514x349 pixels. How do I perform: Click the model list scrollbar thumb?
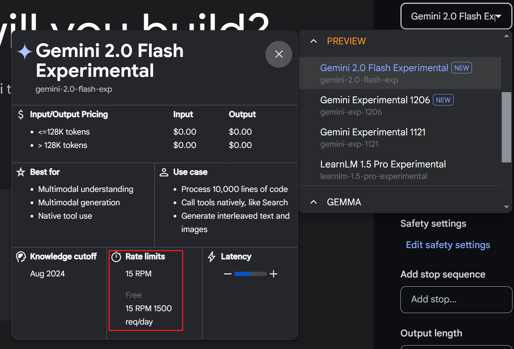pyautogui.click(x=506, y=127)
